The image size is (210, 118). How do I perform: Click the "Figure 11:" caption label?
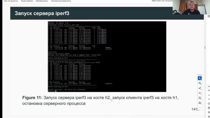point(32,98)
